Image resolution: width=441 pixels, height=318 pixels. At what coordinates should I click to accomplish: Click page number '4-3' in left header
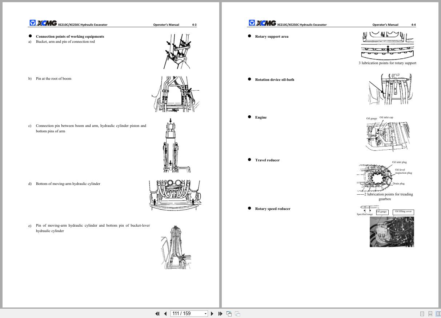point(195,25)
